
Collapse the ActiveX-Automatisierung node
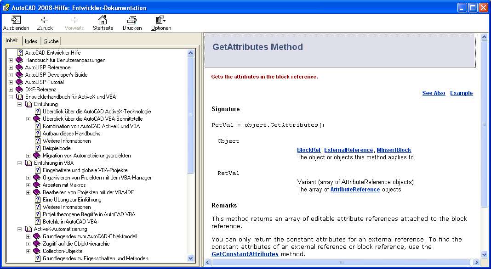point(19,229)
